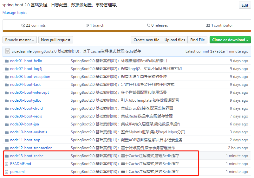Image resolution: width=254 pixels, height=178 pixels.
Task: Open the node01-boot-hello folder
Action: pyautogui.click(x=26, y=61)
